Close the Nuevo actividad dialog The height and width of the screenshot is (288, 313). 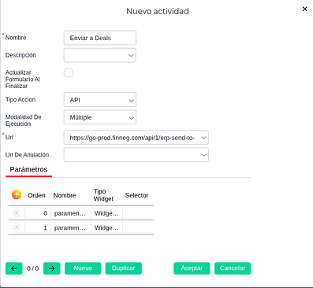coord(304,9)
